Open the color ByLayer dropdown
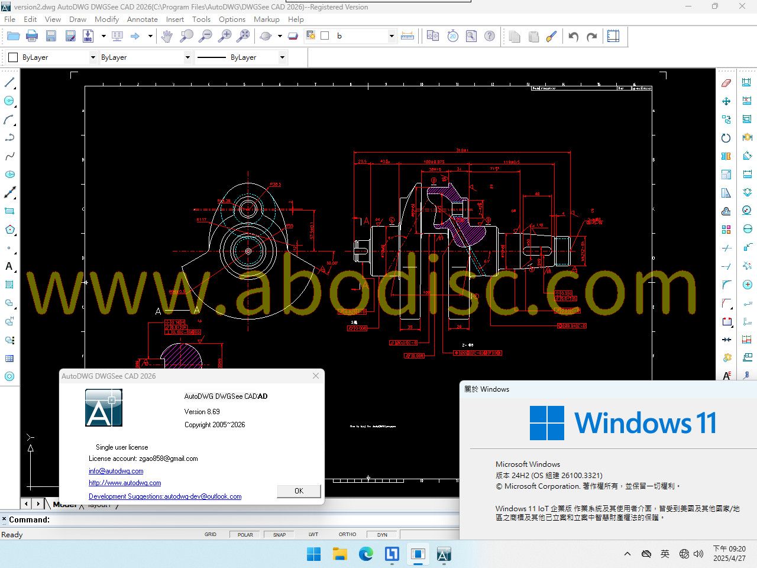The width and height of the screenshot is (757, 568). coord(93,57)
